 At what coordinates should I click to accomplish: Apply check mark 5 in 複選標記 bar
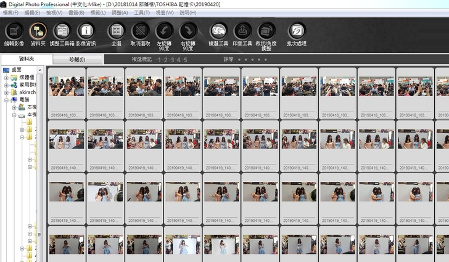tap(185, 60)
